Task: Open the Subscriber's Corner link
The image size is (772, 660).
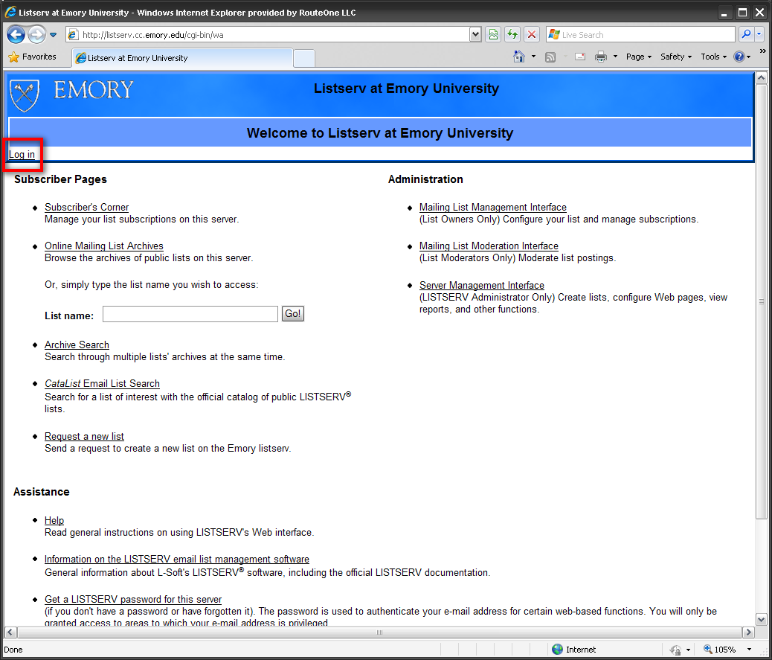Action: pyautogui.click(x=87, y=208)
